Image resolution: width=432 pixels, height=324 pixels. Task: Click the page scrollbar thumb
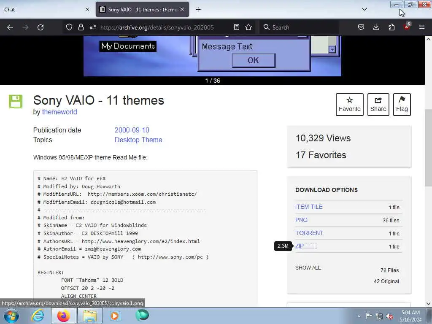pyautogui.click(x=428, y=148)
